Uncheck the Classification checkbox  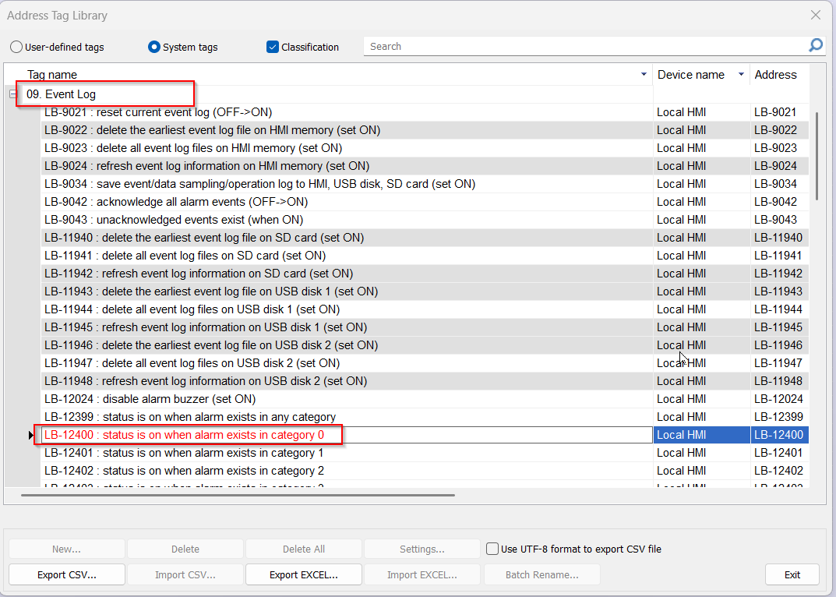(273, 47)
